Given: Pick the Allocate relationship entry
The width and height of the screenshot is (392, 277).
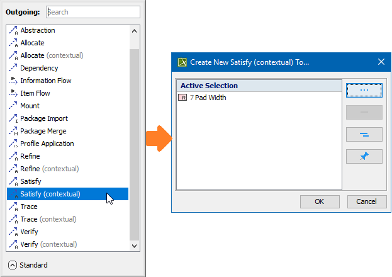Looking at the screenshot, I should (x=32, y=43).
